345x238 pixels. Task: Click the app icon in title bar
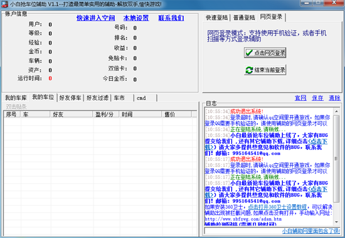(5, 4)
